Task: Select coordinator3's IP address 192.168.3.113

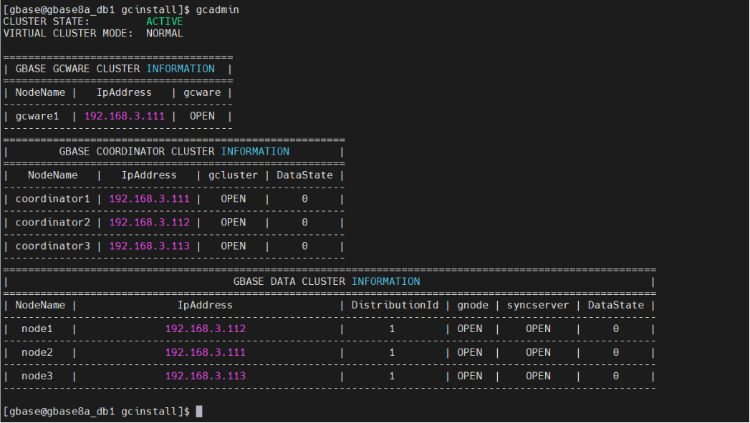Action: tap(149, 245)
